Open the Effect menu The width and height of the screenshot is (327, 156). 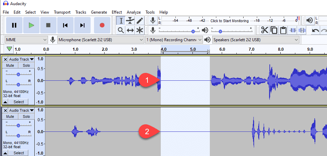click(117, 12)
